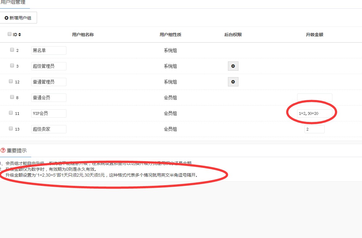Toggle the select-all checkbox in header
This screenshot has width=362, height=238.
(x=10, y=34)
